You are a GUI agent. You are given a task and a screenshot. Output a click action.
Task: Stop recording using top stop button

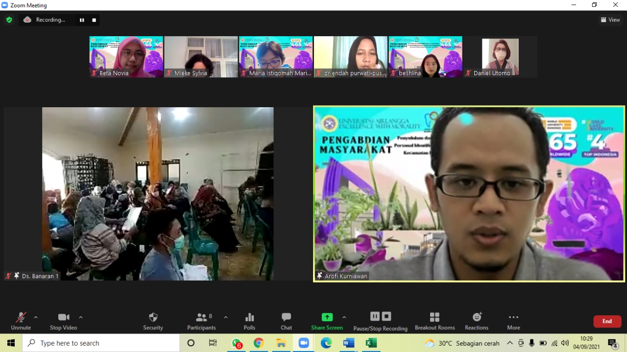(x=94, y=20)
